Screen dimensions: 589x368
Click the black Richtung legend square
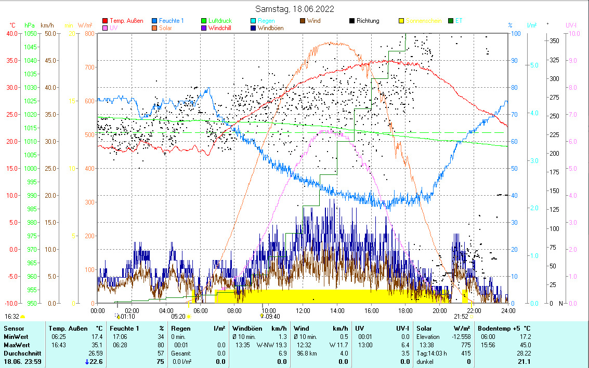pos(352,21)
